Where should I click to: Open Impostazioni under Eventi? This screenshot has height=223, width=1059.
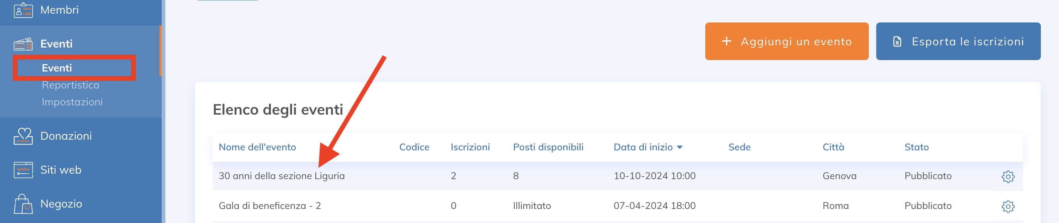73,102
